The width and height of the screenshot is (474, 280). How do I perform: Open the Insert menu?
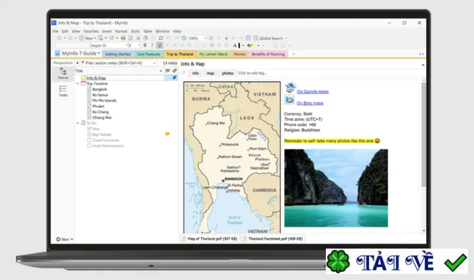[x=107, y=31]
